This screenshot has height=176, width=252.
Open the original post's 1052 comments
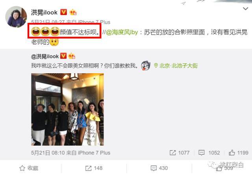click(x=209, y=152)
